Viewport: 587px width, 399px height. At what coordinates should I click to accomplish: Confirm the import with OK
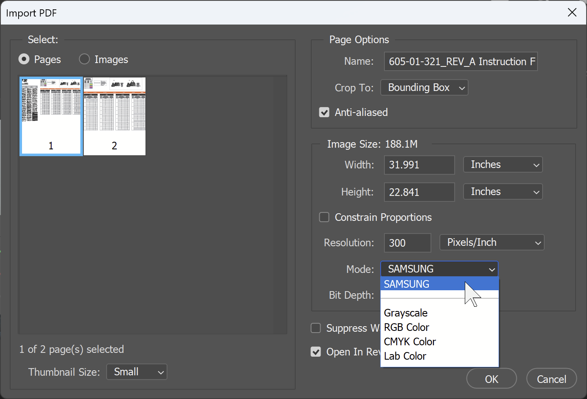coord(491,378)
